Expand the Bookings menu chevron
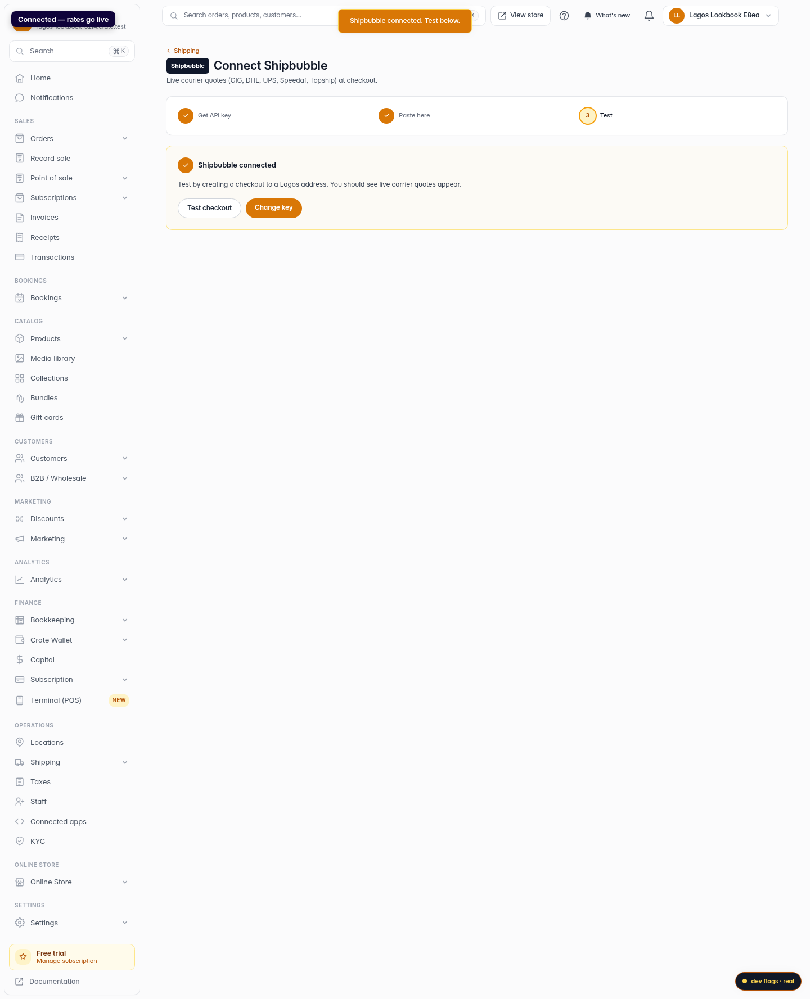 tap(125, 298)
